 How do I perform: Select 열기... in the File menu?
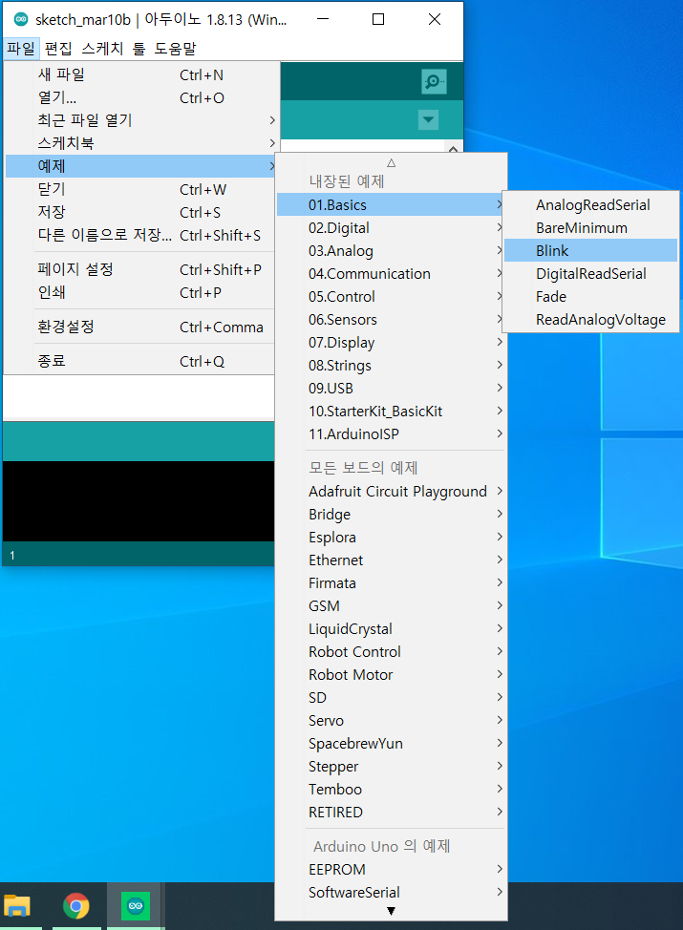[141, 97]
